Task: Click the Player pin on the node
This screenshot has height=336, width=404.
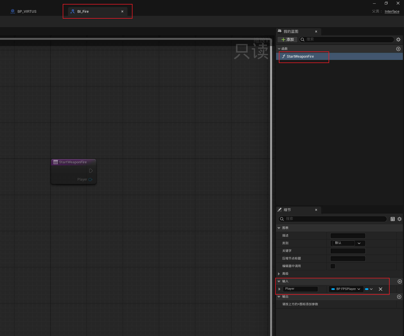Action: [x=90, y=179]
